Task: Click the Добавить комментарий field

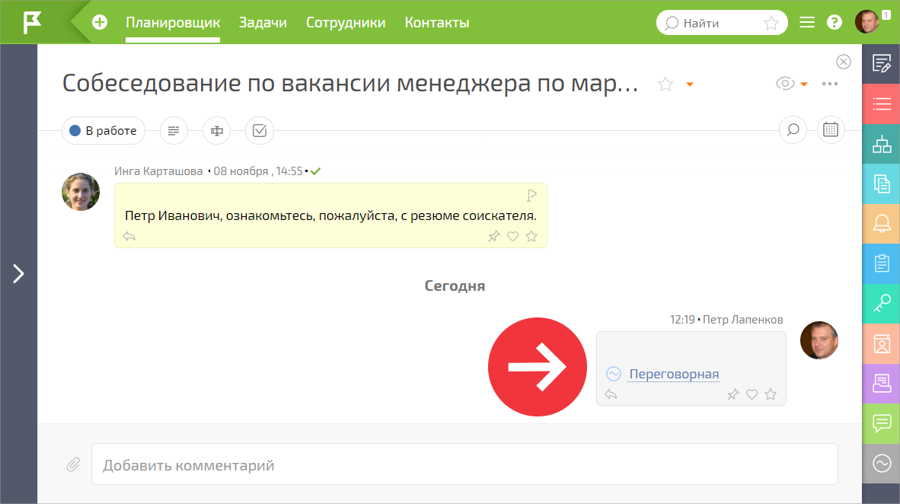Action: point(464,464)
